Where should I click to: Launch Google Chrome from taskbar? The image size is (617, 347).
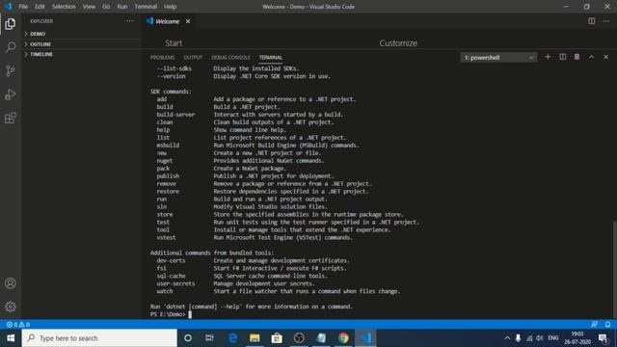(343, 338)
